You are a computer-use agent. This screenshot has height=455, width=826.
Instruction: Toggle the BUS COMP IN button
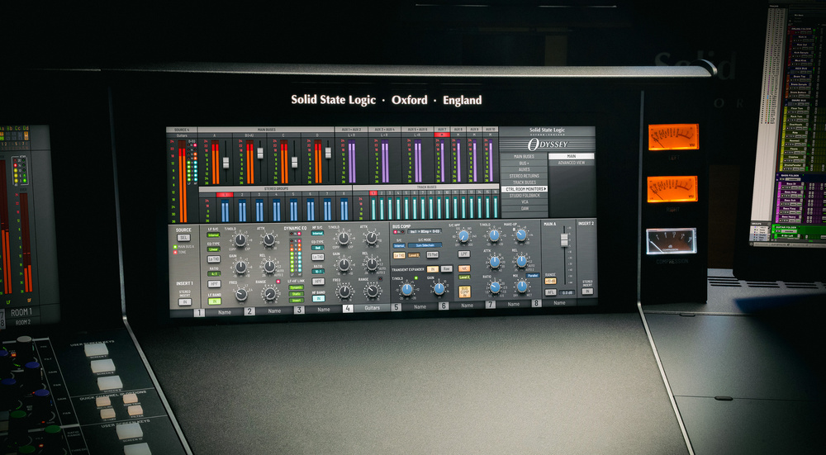[464, 291]
